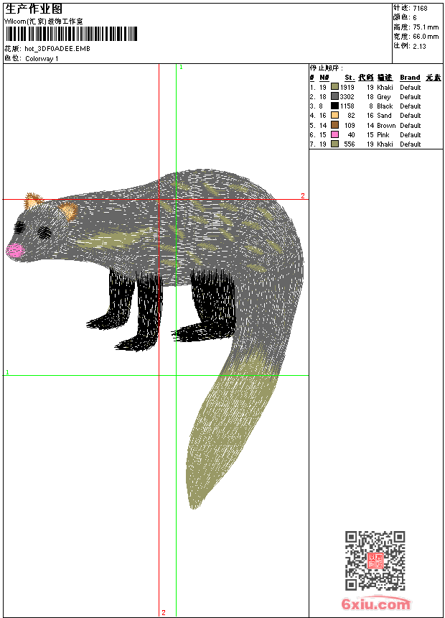The height and width of the screenshot is (618, 445).
Task: Click the barcode under the Wilcom title
Action: pos(71,34)
